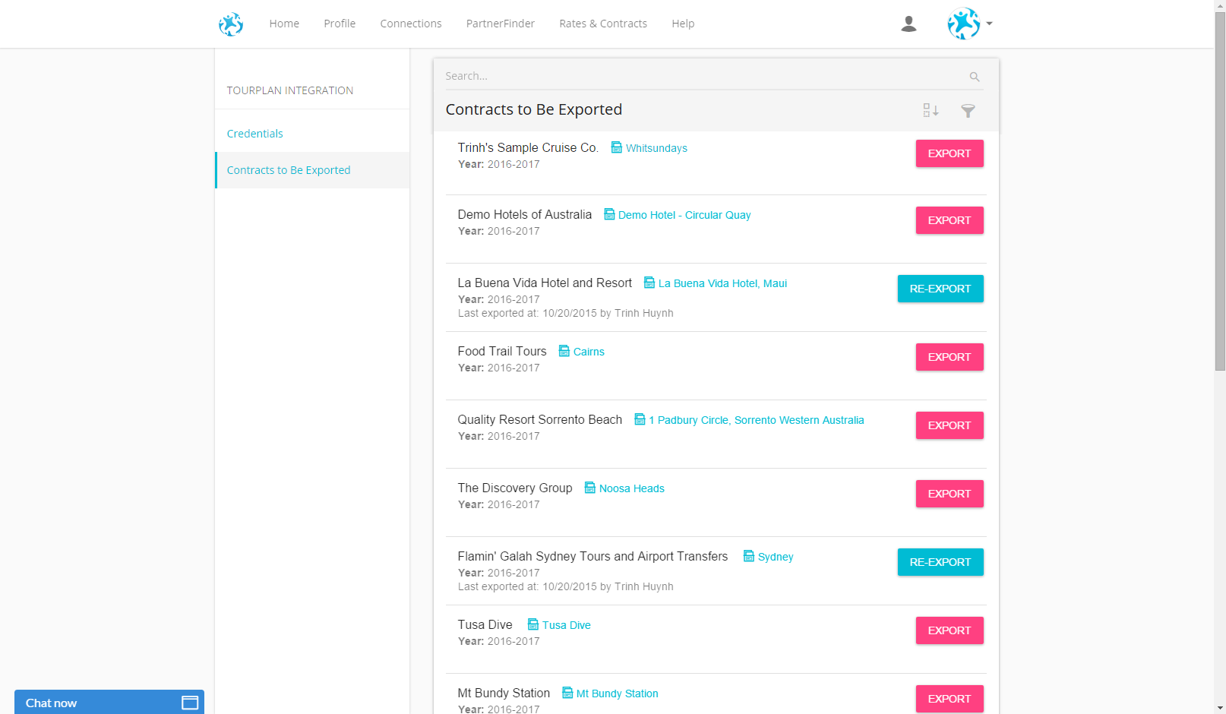Go to the Home menu item
The width and height of the screenshot is (1226, 714).
tap(284, 24)
